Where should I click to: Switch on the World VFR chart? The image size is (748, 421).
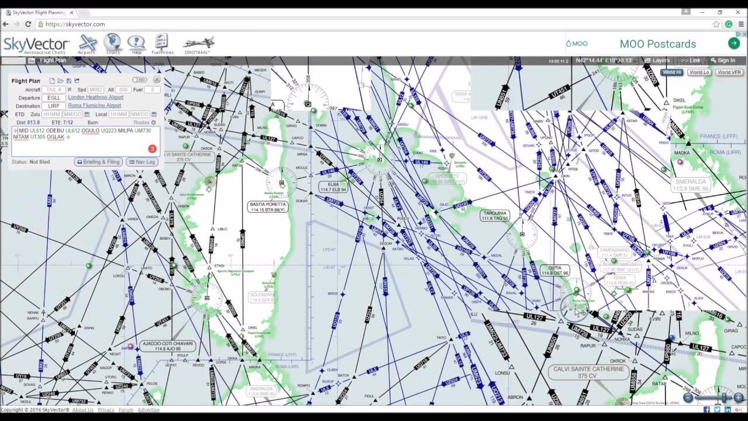(729, 72)
